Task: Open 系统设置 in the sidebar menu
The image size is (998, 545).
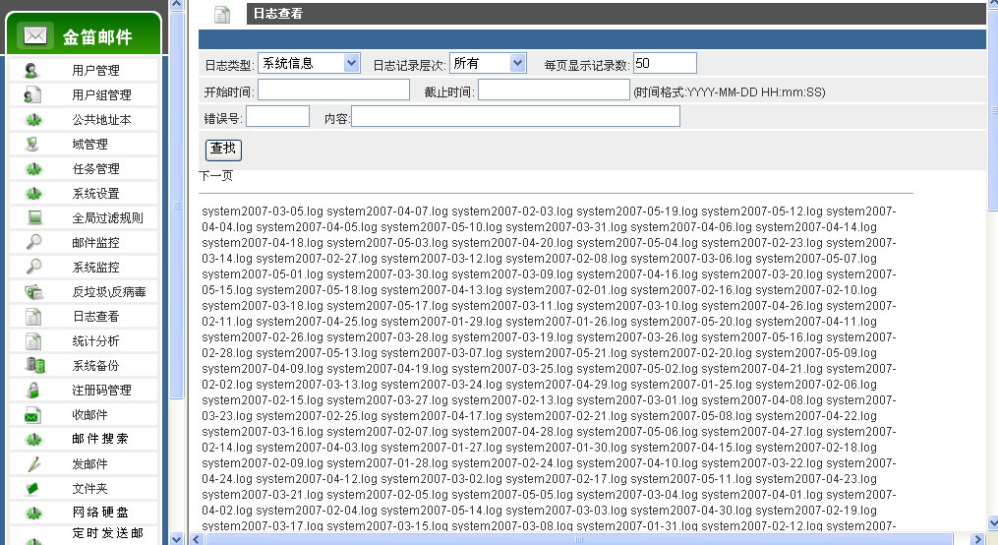Action: (x=95, y=194)
